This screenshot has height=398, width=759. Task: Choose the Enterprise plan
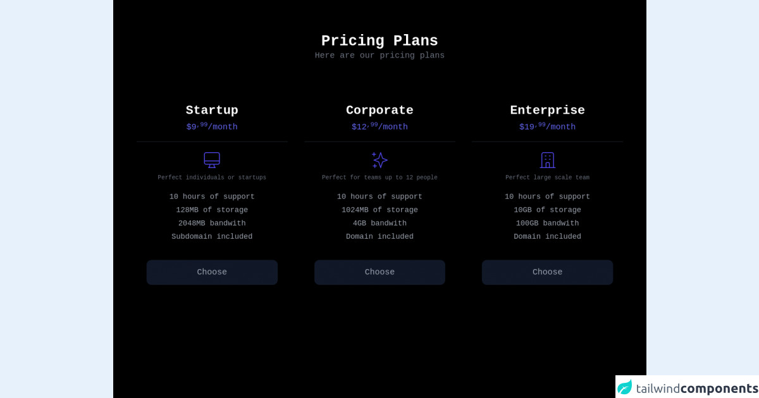(547, 272)
